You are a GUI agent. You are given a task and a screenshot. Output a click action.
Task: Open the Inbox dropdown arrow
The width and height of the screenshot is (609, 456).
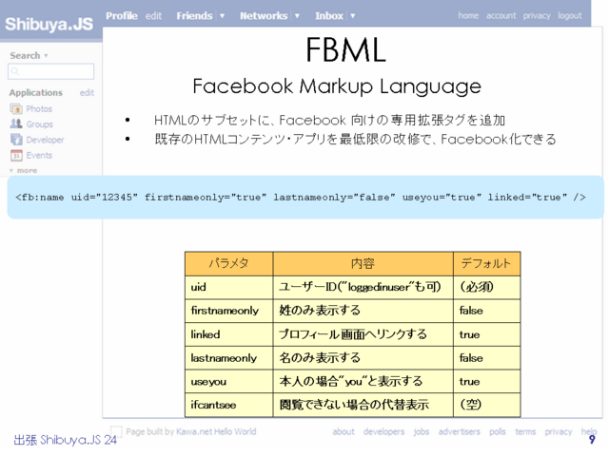pyautogui.click(x=353, y=16)
